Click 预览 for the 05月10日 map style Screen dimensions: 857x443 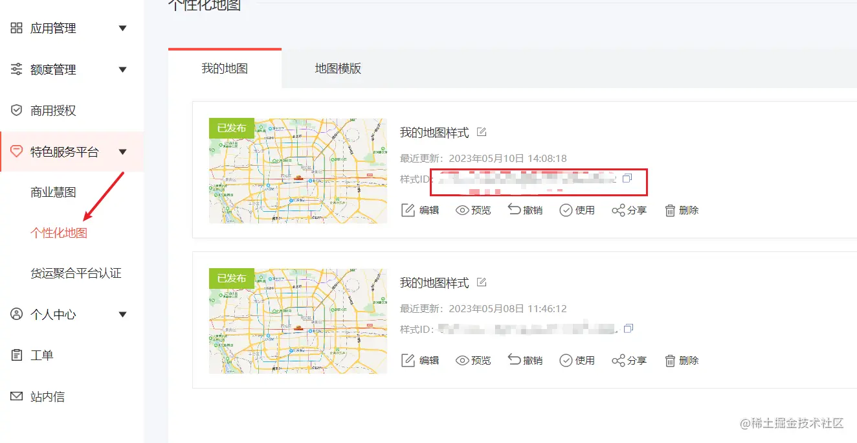pos(473,210)
